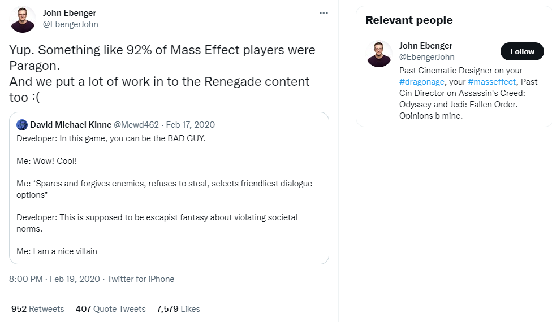Click the 8:00 PM · Feb 19, 2020 timestamp
Screen dimensions: 552x322
(x=54, y=279)
